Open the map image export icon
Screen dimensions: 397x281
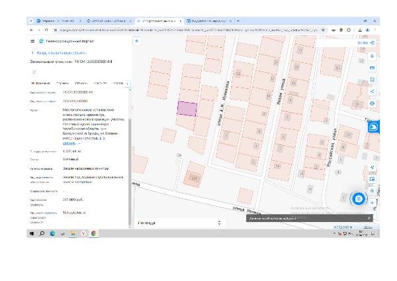tap(372, 179)
